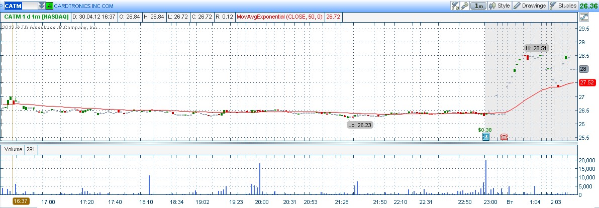This screenshot has width=599, height=208.
Task: Click the green 26.36 last price
Action: pyautogui.click(x=588, y=6)
